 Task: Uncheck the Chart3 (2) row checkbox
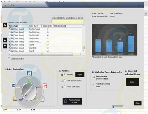pos(10,48)
